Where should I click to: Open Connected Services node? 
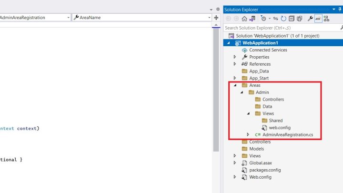point(268,50)
